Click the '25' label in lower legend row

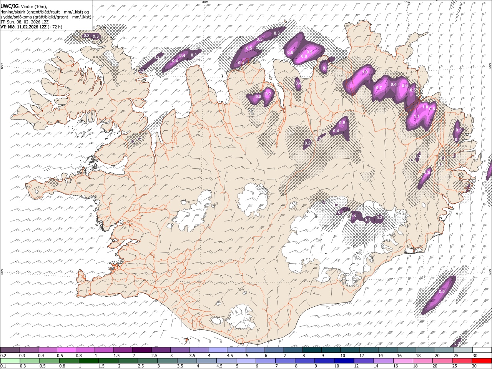pos(455,366)
